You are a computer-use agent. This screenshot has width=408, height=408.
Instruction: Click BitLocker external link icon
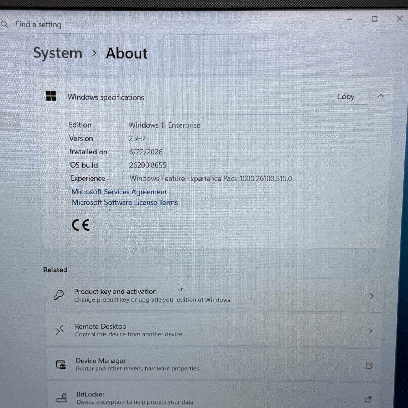point(368,399)
